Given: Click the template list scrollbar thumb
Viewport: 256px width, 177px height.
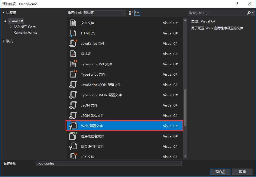Looking at the screenshot, I should tap(185, 108).
